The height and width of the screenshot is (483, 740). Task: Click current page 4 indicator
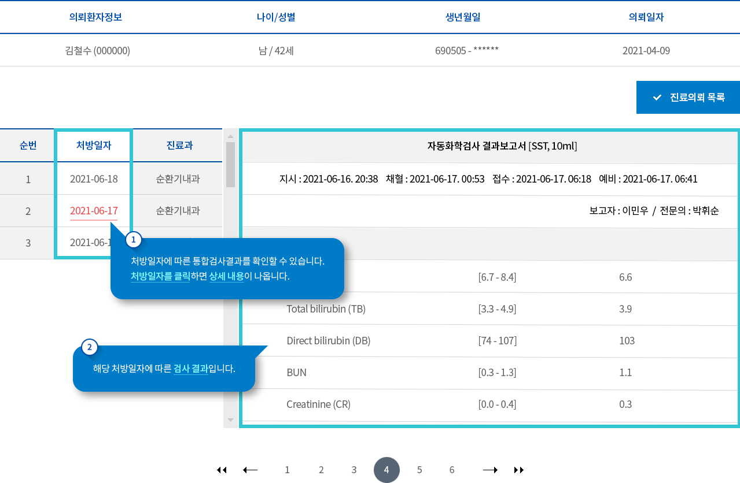click(386, 470)
